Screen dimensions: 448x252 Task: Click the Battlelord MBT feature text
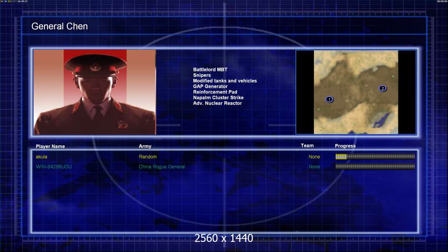pos(210,69)
